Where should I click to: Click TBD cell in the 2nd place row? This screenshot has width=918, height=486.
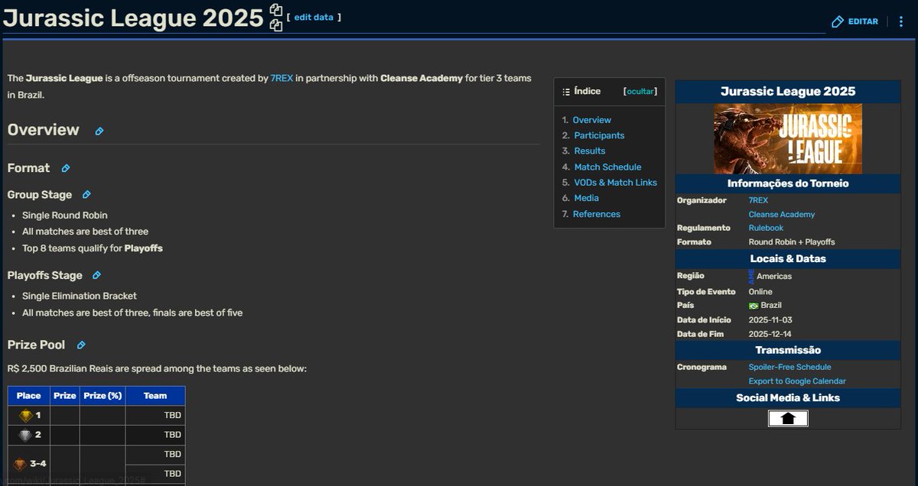click(155, 435)
